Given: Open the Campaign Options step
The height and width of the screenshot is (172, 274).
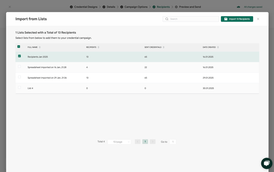Looking at the screenshot, I should tap(136, 7).
